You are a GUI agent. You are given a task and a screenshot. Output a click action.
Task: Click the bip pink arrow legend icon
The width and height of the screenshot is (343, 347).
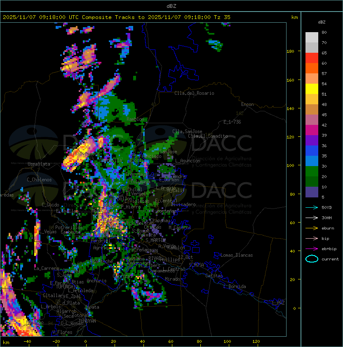pyautogui.click(x=312, y=238)
